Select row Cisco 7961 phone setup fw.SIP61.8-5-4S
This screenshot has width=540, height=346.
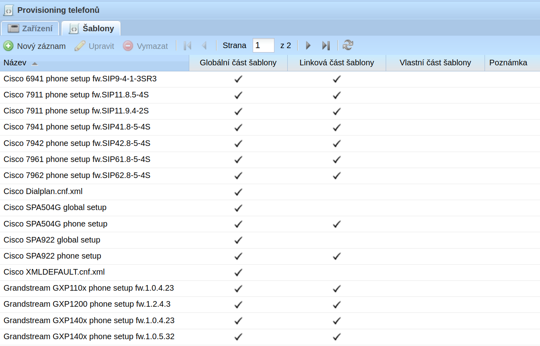pyautogui.click(x=270, y=160)
